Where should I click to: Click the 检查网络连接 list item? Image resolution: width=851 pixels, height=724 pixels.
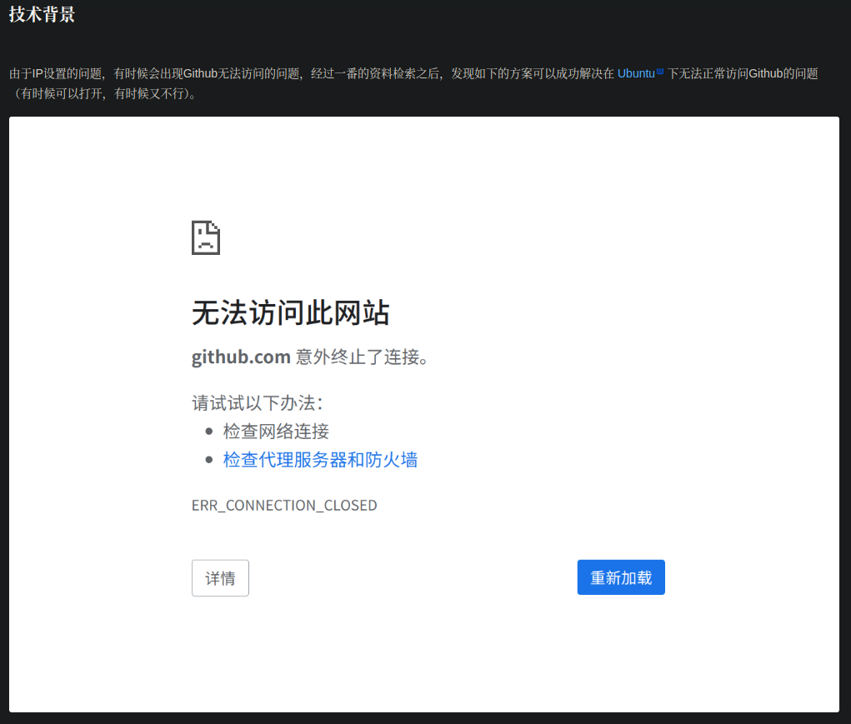tap(277, 431)
